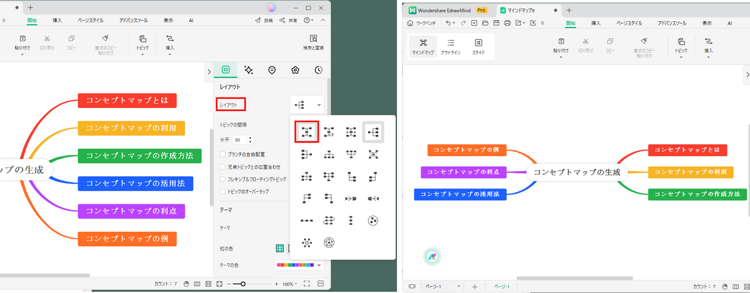Switch to the マインドマップ9 document tab in the right window
Screen dimensions: 750x293
pyautogui.click(x=528, y=10)
